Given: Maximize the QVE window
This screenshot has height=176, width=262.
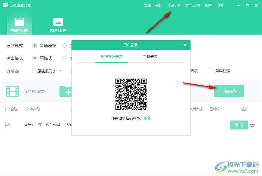Looking at the screenshot, I should coord(247,6).
